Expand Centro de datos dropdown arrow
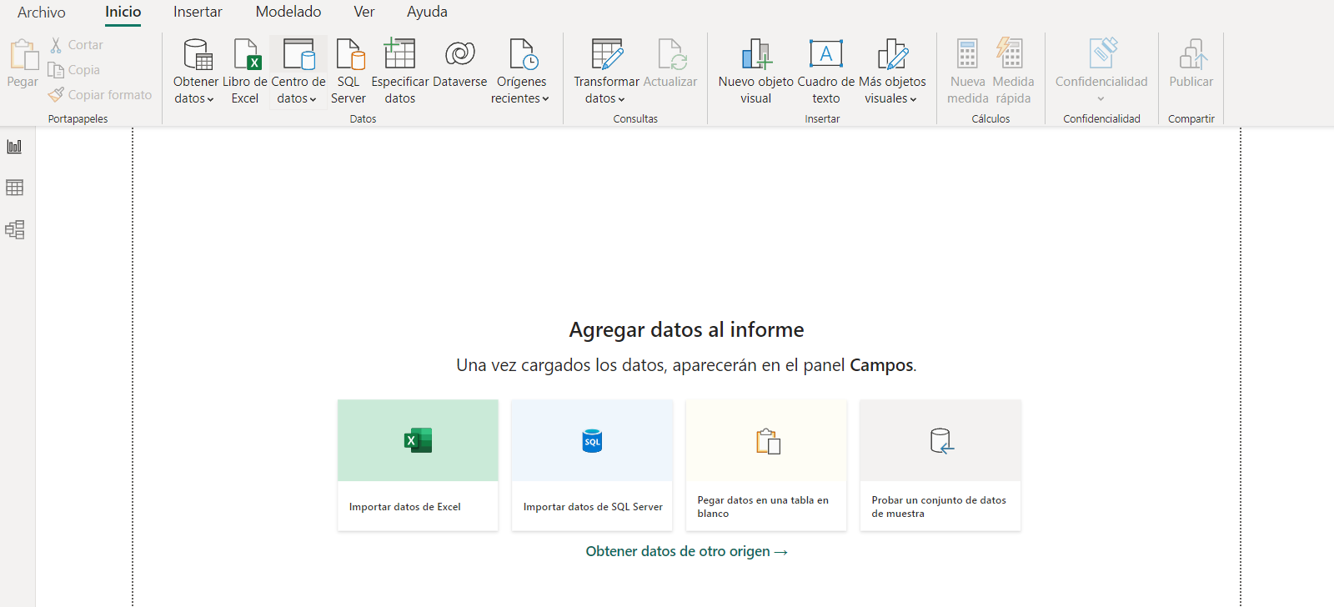This screenshot has width=1334, height=607. (313, 99)
